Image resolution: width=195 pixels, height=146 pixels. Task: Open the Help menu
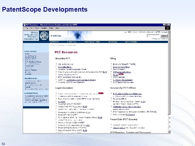(x=57, y=28)
